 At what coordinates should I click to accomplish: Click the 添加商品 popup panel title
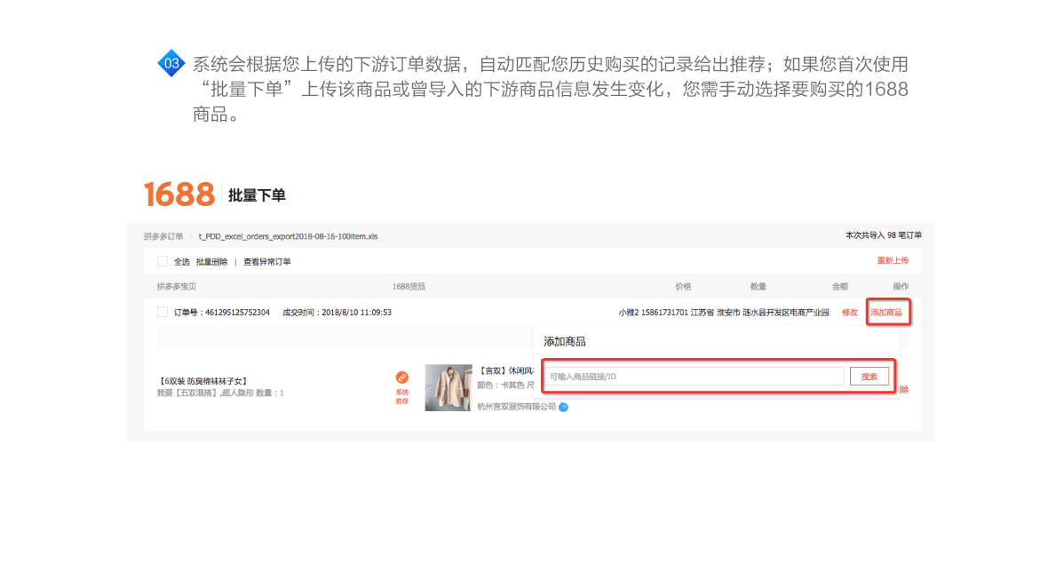pyautogui.click(x=565, y=342)
